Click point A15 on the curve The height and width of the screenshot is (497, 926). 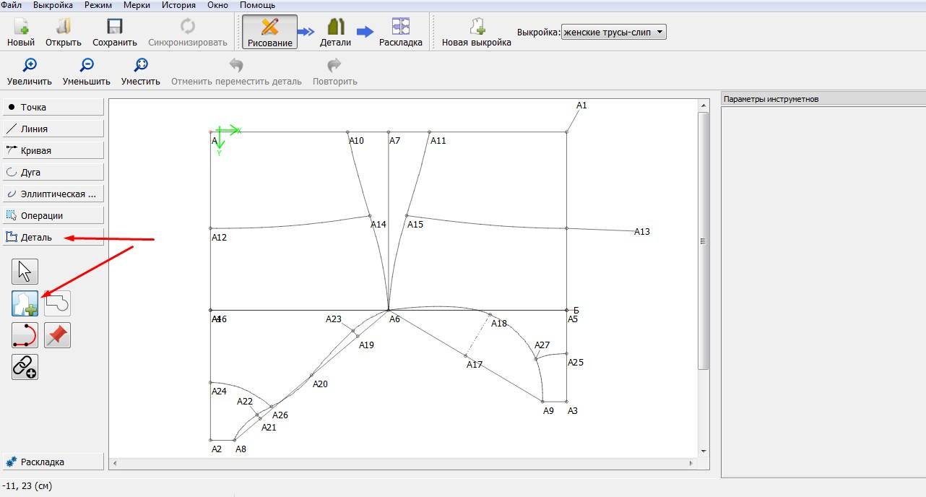tap(407, 215)
